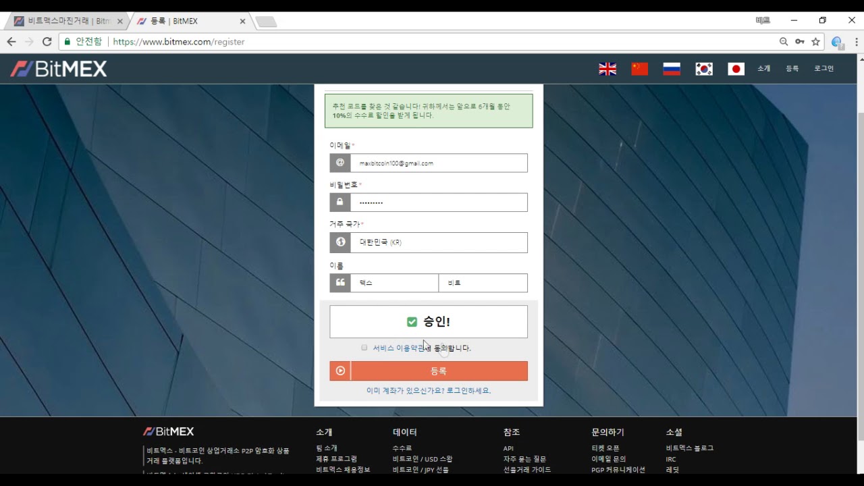Open 제휴 프로그램 footer link
Image resolution: width=864 pixels, height=486 pixels.
(x=336, y=459)
